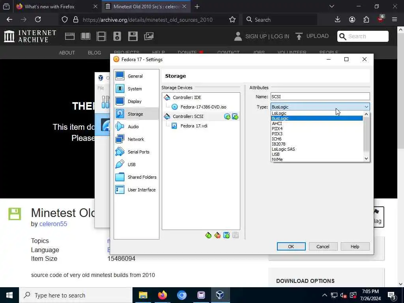This screenshot has height=303, width=404.
Task: Choose NVMe controller type
Action: pyautogui.click(x=317, y=159)
